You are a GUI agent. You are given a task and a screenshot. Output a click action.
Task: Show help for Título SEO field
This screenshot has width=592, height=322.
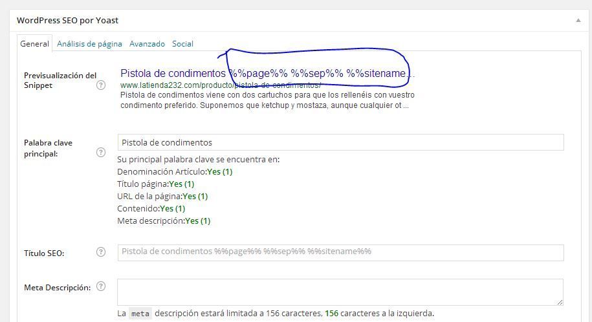[x=101, y=252]
